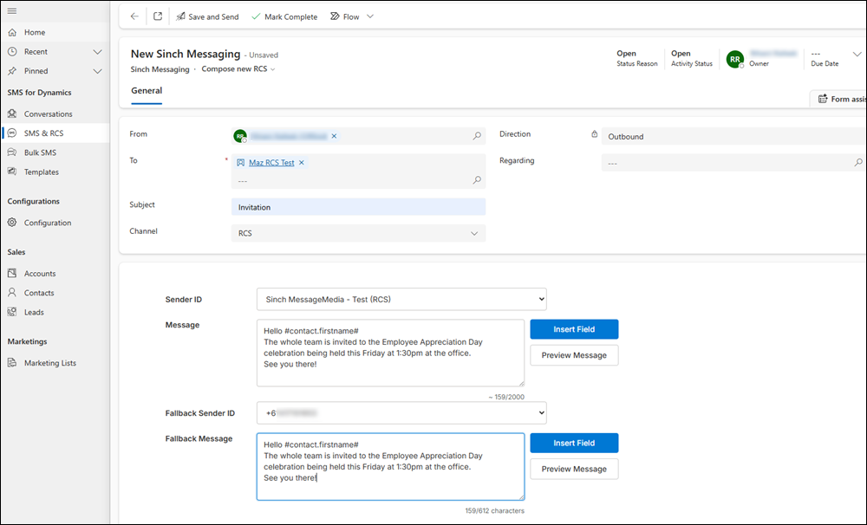867x525 pixels.
Task: Search the To lookup field
Action: [477, 180]
